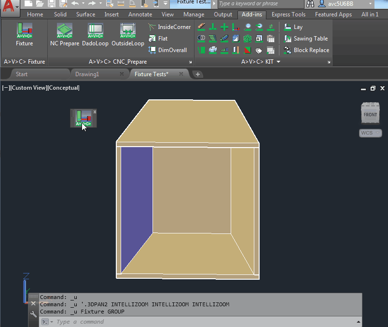Click the FRONT face of ViewCube

[370, 115]
